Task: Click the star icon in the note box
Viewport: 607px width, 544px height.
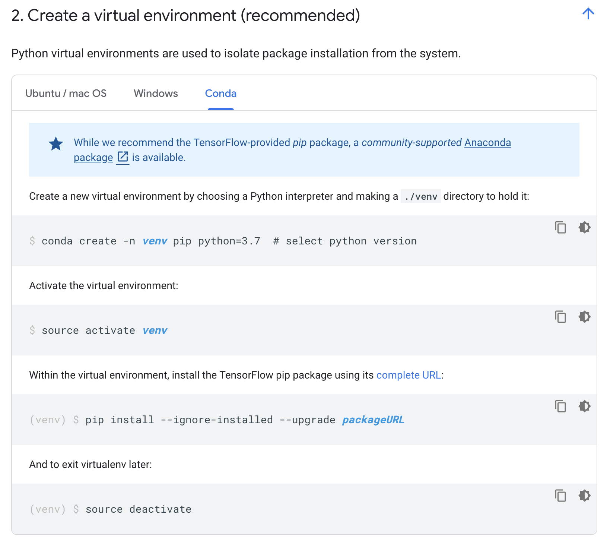Action: tap(56, 144)
